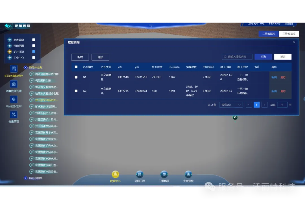The image size is (305, 199).
Task: Select the 地质数据管理 cube icon
Action: point(14,99)
